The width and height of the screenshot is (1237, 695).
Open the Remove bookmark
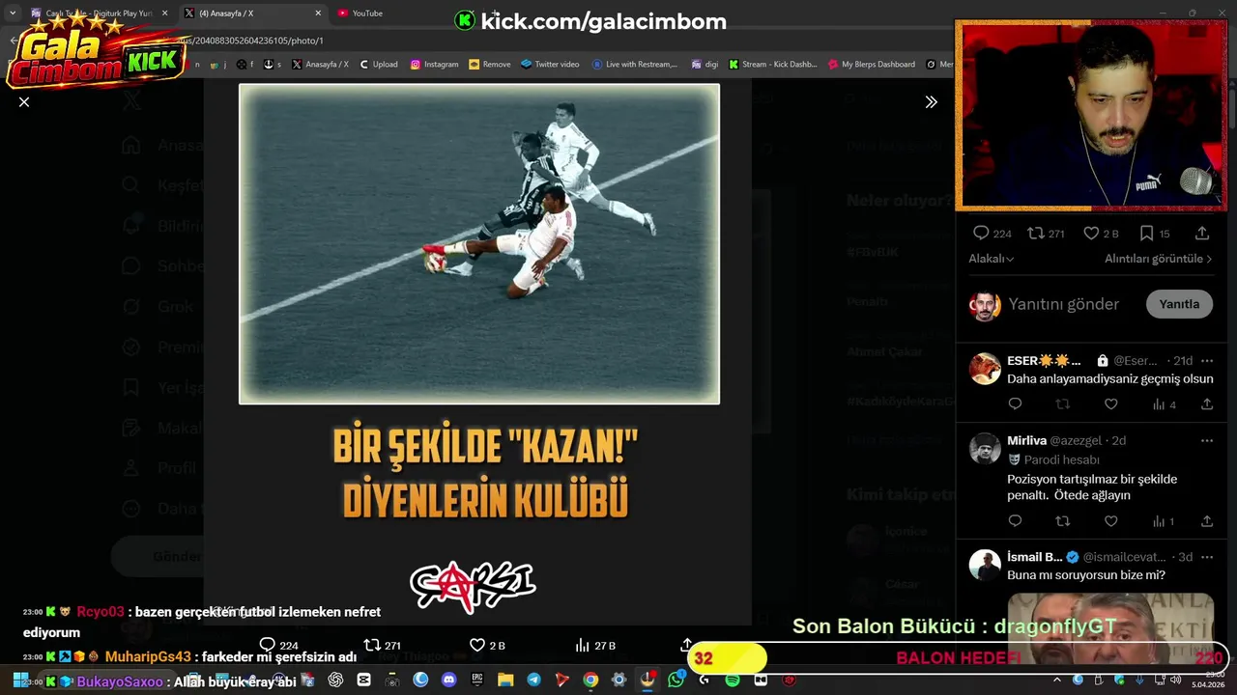pos(489,65)
